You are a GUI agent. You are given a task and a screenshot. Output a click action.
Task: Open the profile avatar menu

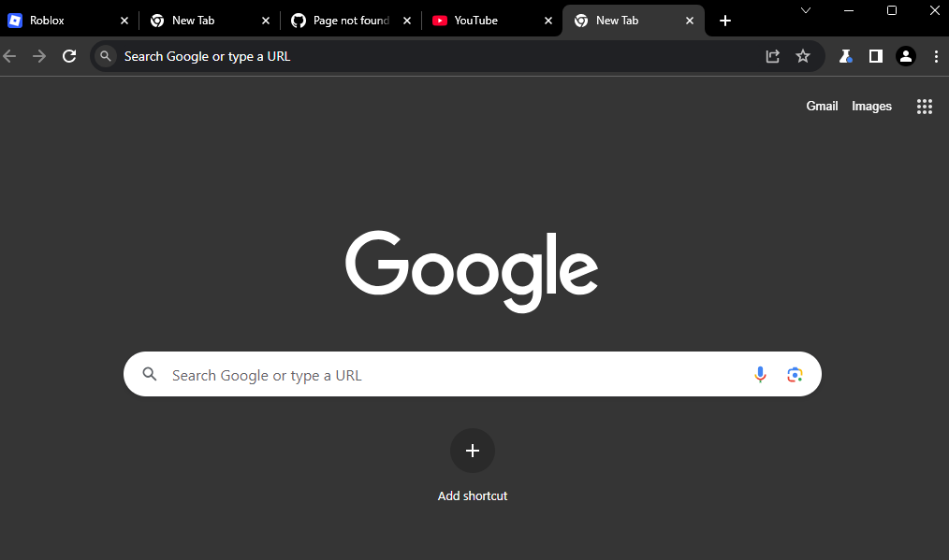click(905, 56)
